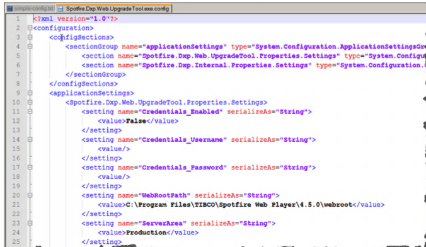Click line number 12 in the margin

(x=16, y=121)
